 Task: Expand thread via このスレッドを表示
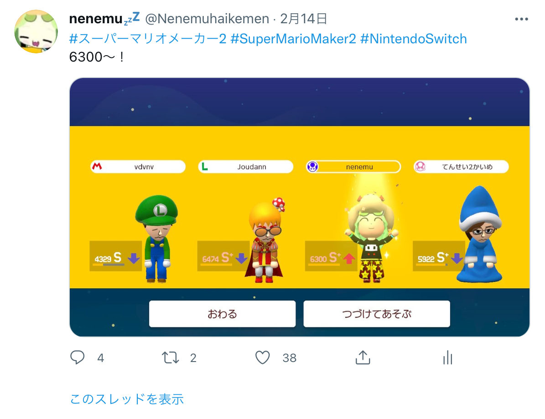[126, 399]
